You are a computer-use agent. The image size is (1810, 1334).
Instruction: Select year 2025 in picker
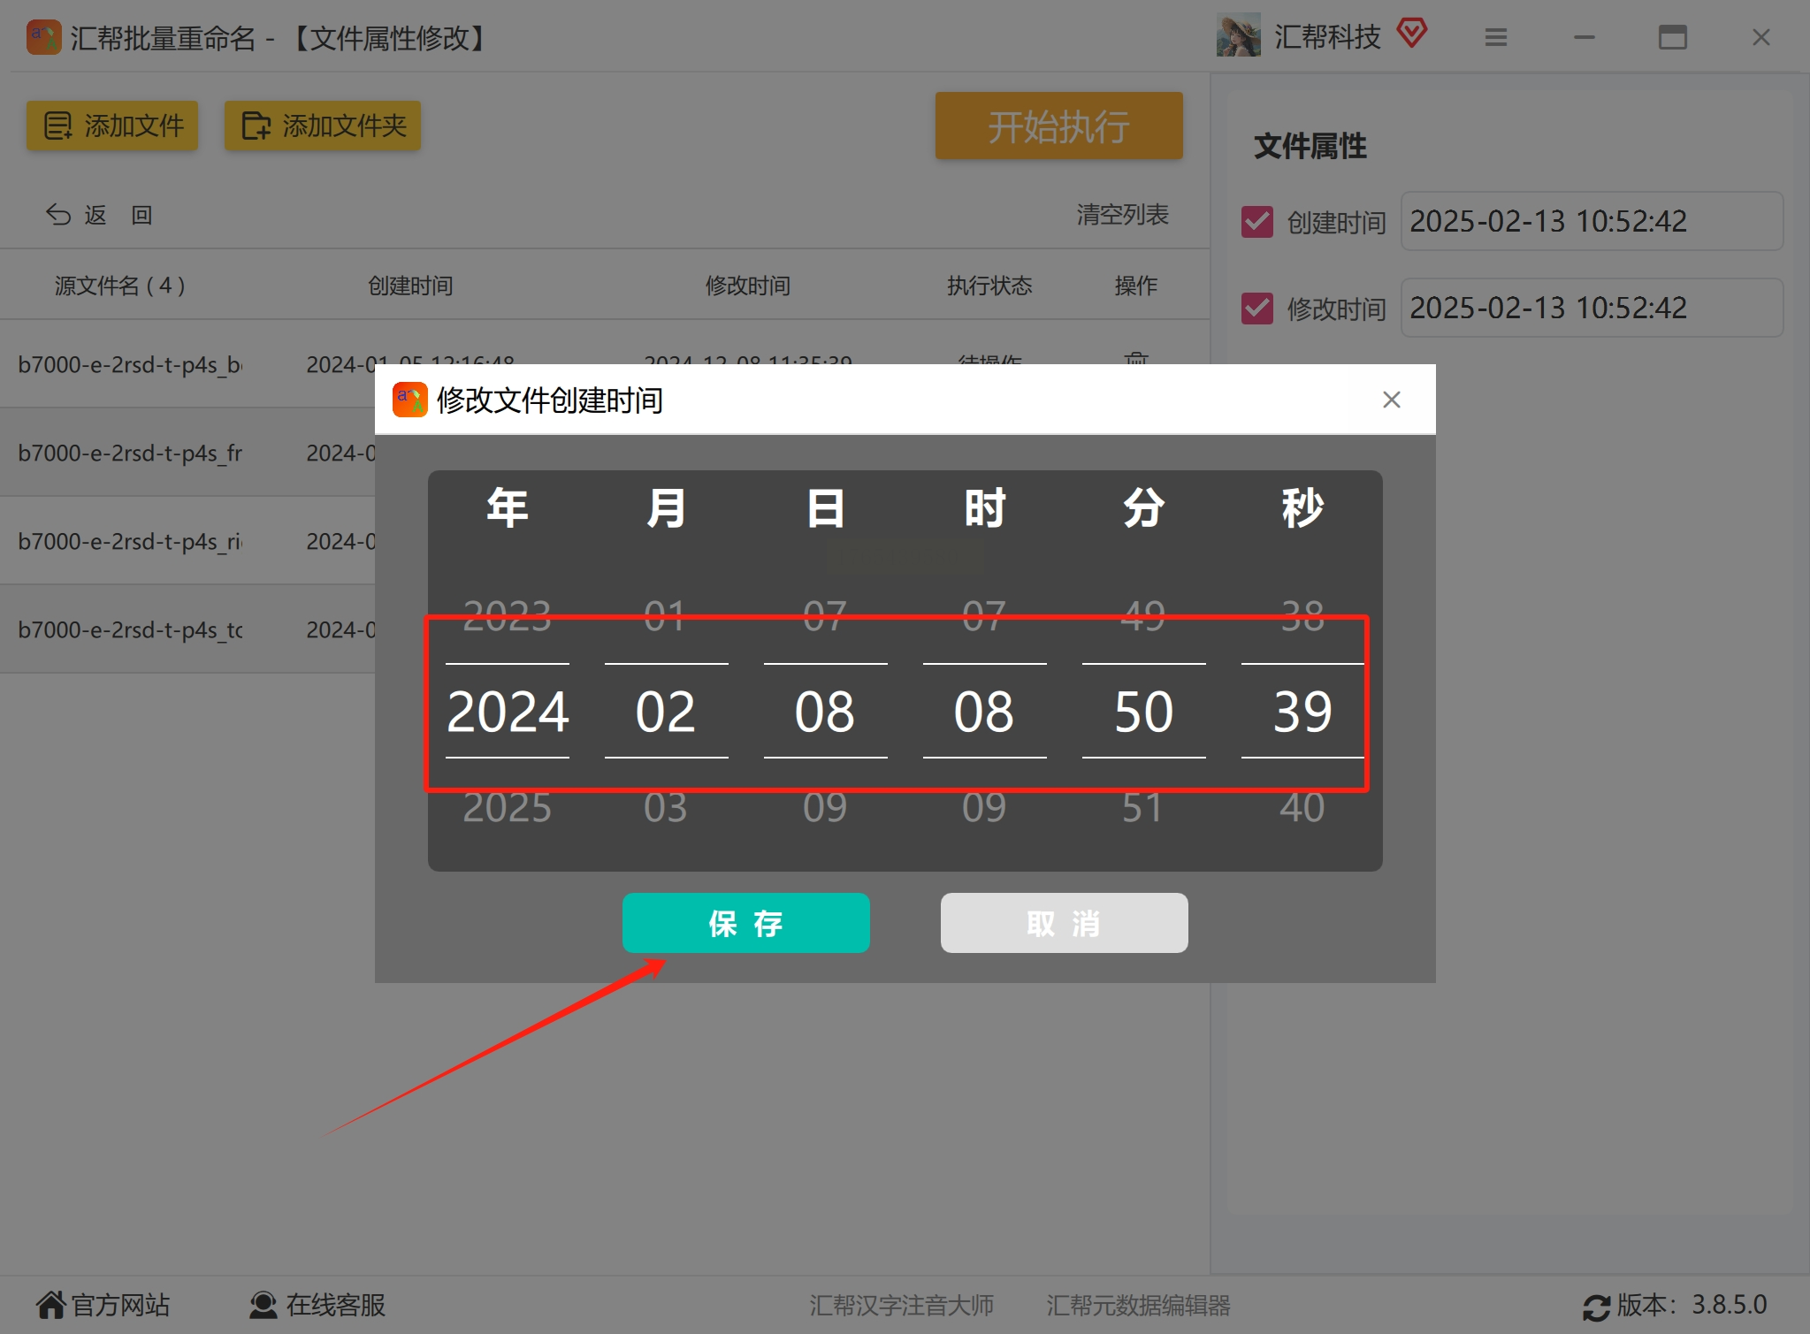507,808
